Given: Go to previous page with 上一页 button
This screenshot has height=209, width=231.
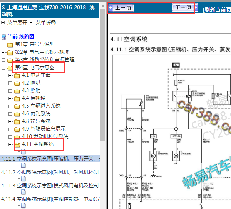Looking at the screenshot, I should (x=121, y=8).
